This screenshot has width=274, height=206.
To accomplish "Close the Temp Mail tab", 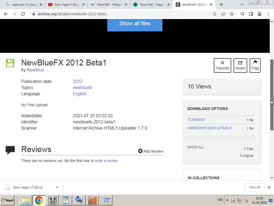I will tap(169, 5).
